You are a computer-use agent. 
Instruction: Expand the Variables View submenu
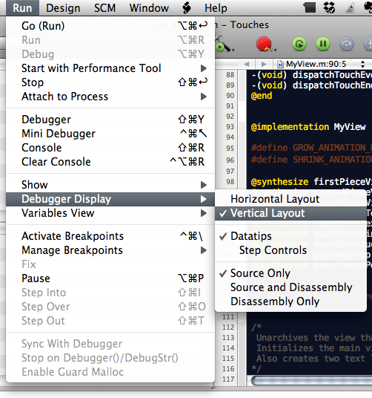coord(110,213)
